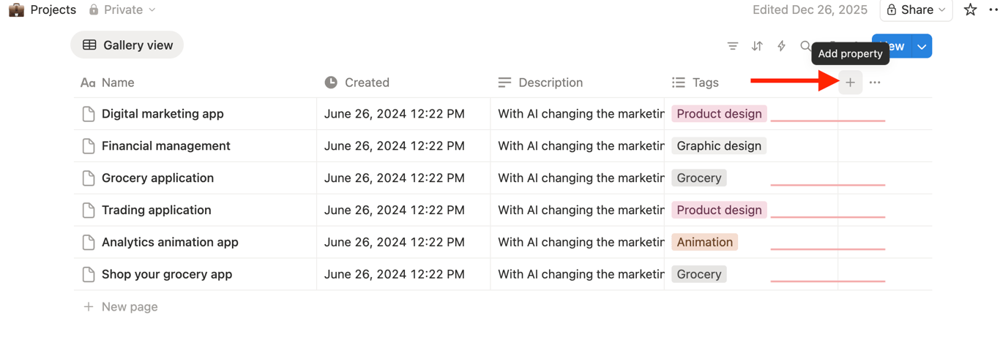
Task: Open the Created column header menu
Action: (366, 83)
